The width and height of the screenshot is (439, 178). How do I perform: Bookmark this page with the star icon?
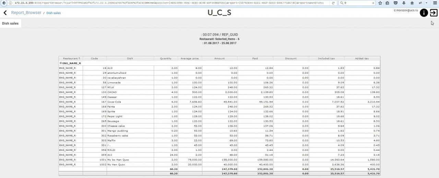380,3
